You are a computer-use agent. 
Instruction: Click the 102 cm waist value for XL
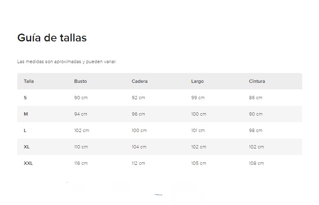pos(256,147)
